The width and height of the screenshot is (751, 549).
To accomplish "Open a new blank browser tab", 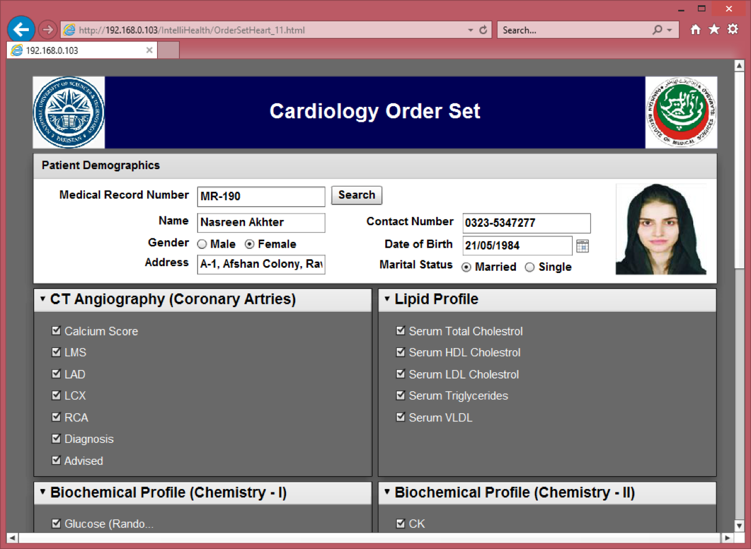I will (x=169, y=50).
